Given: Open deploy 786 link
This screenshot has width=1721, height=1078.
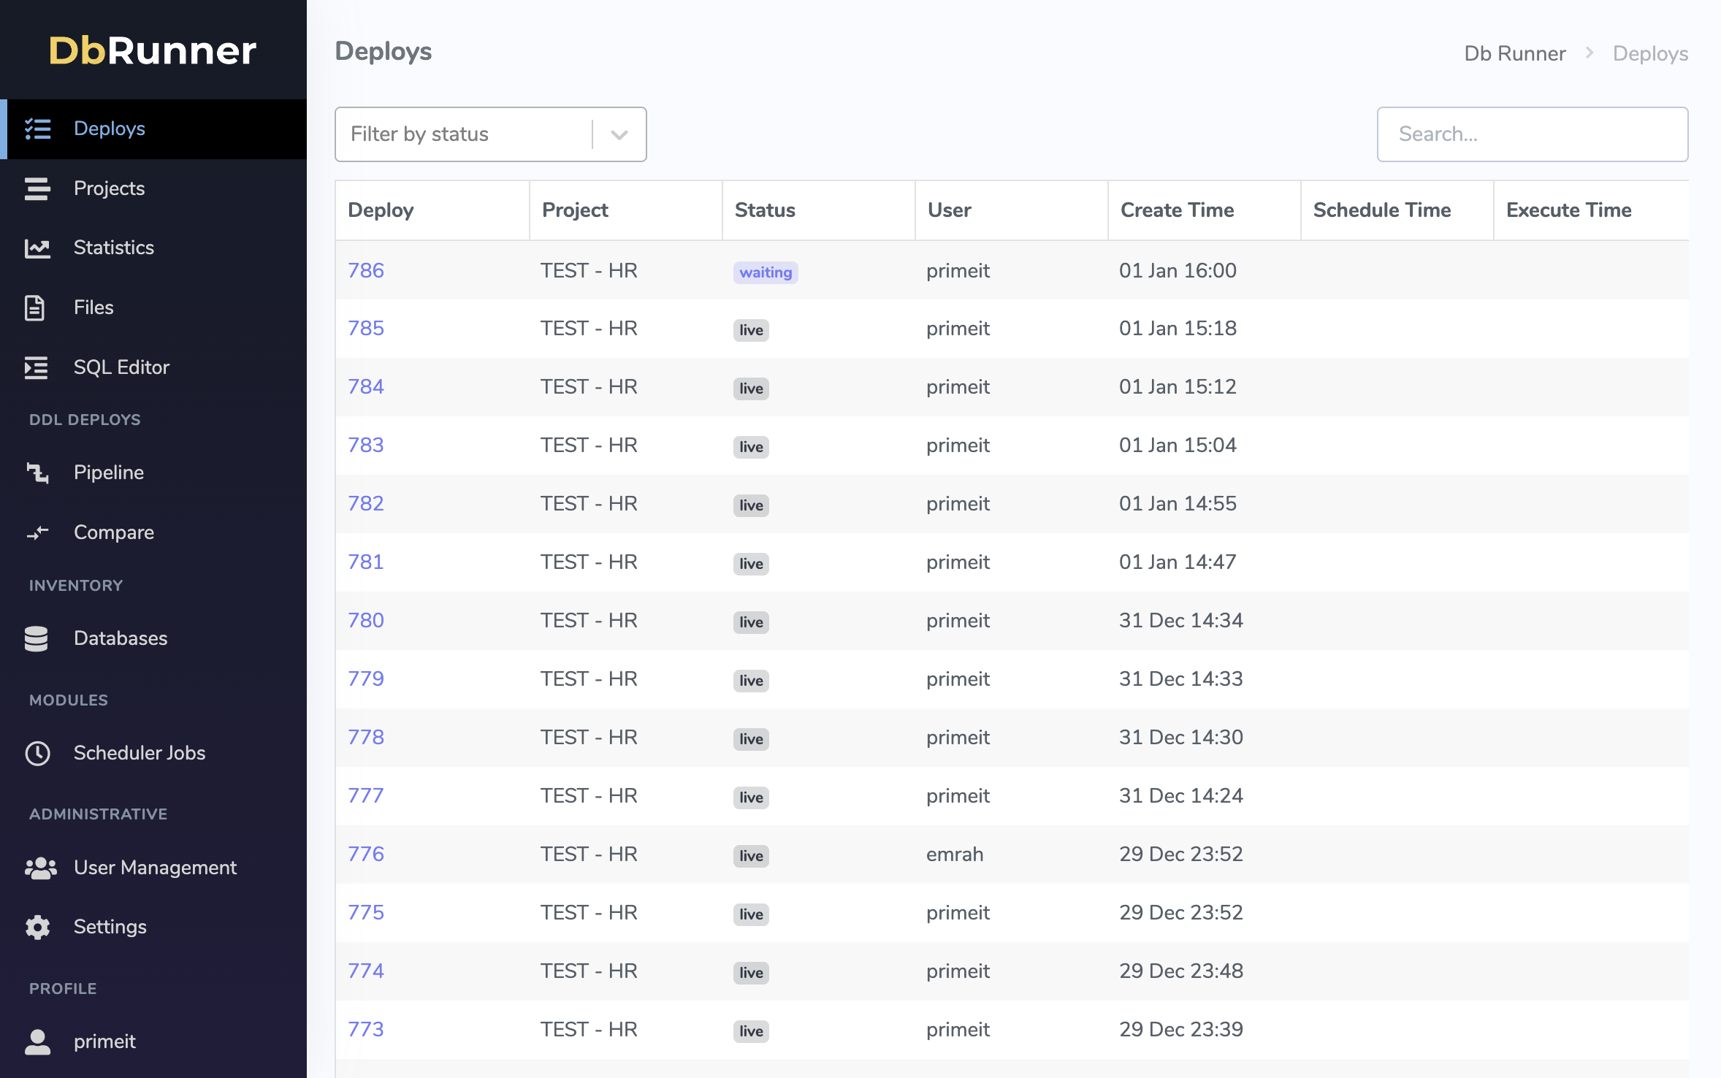Looking at the screenshot, I should 366,270.
